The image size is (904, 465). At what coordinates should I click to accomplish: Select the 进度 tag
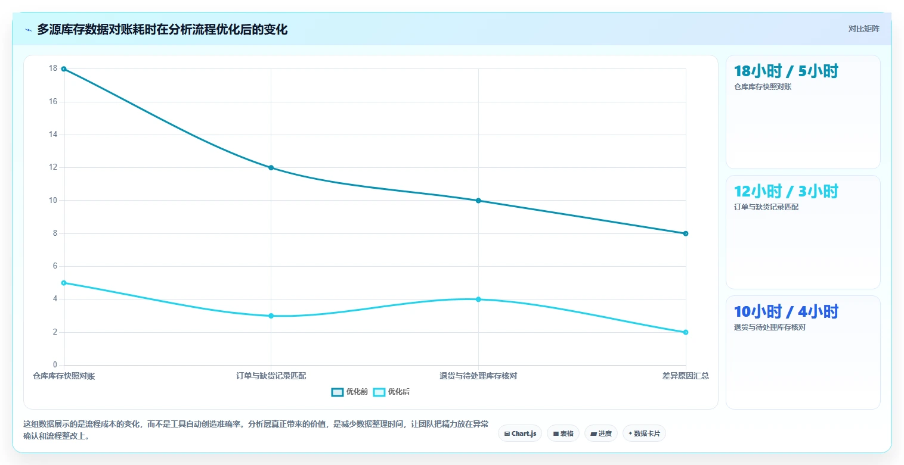[601, 433]
